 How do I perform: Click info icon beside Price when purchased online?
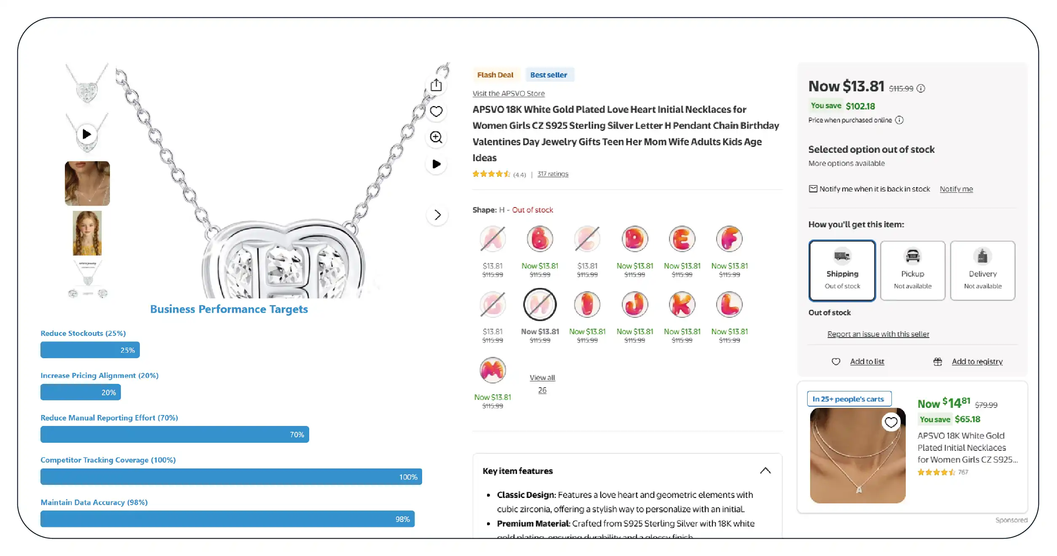tap(899, 120)
